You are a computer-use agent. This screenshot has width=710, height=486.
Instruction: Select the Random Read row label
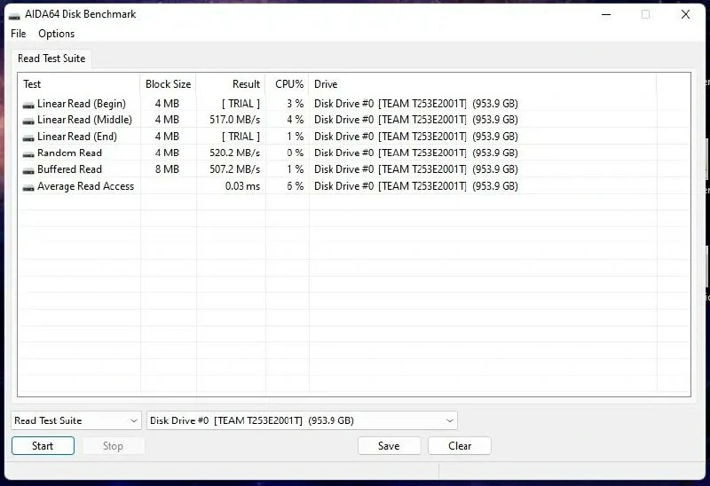[69, 153]
